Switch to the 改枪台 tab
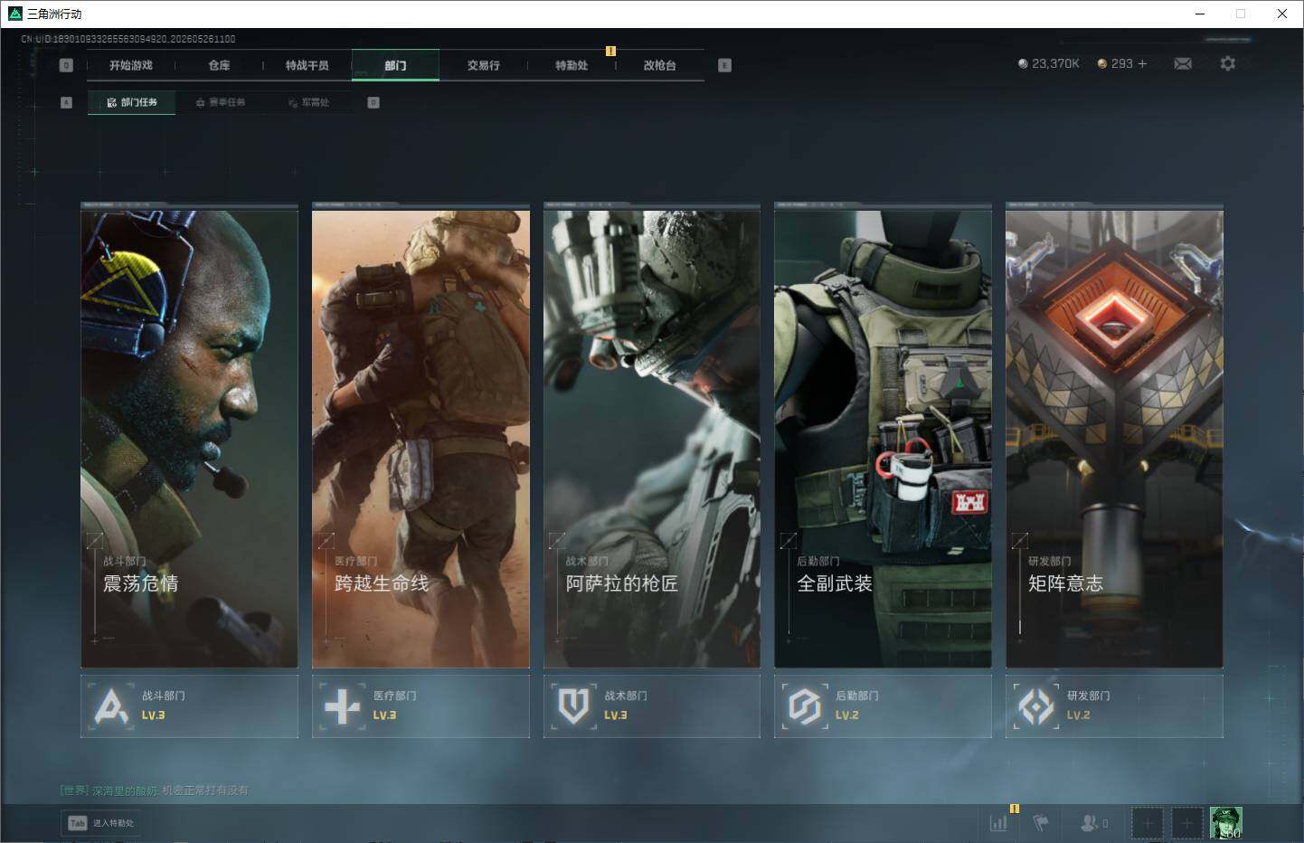The image size is (1304, 843). point(659,65)
